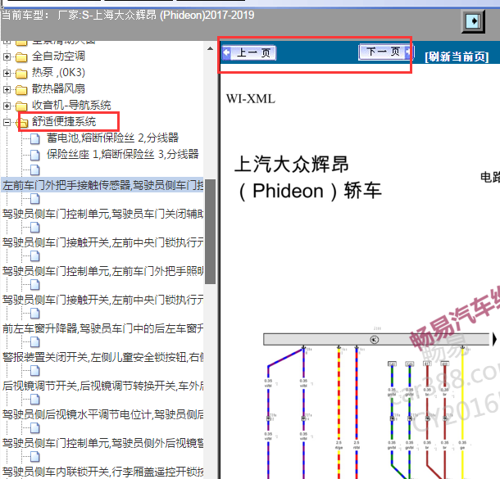This screenshot has width=500, height=479.
Task: Collapse the 舒适便捷系统 folder
Action: click(7, 122)
